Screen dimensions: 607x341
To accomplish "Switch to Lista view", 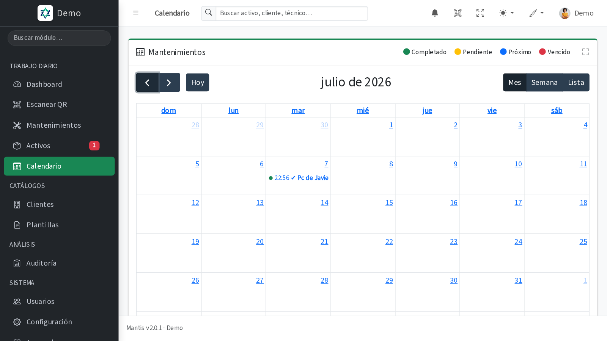I will click(x=576, y=82).
